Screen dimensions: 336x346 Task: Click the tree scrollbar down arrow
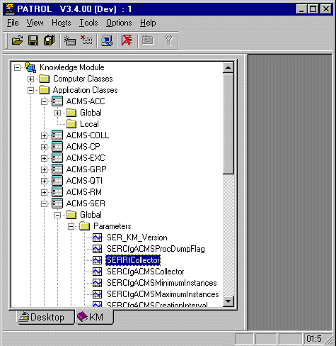pos(228,301)
